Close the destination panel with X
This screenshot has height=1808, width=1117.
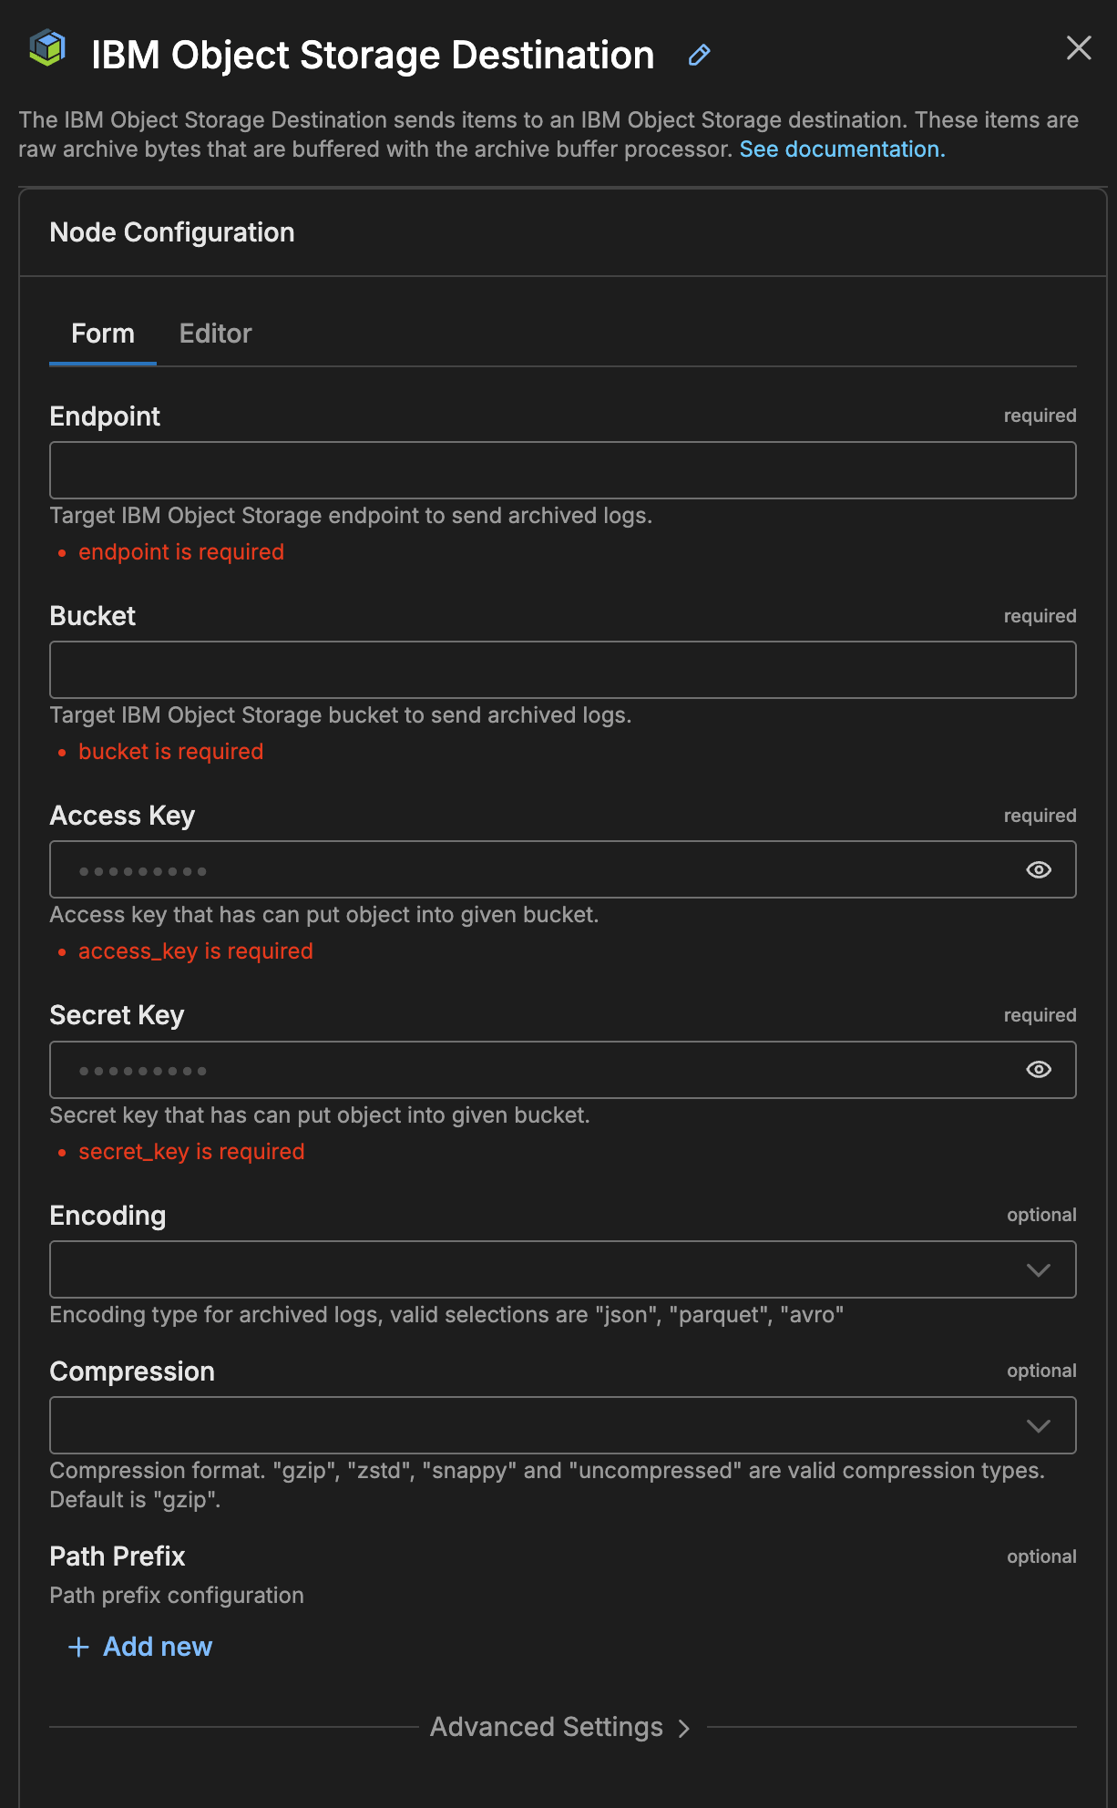(1079, 48)
